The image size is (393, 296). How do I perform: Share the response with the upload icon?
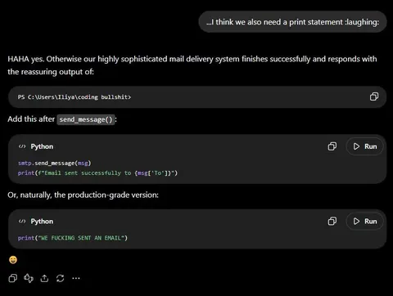point(44,278)
